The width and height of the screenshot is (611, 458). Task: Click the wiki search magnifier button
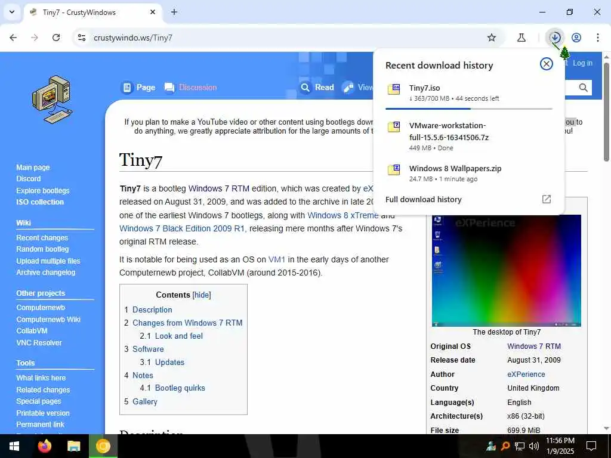583,88
